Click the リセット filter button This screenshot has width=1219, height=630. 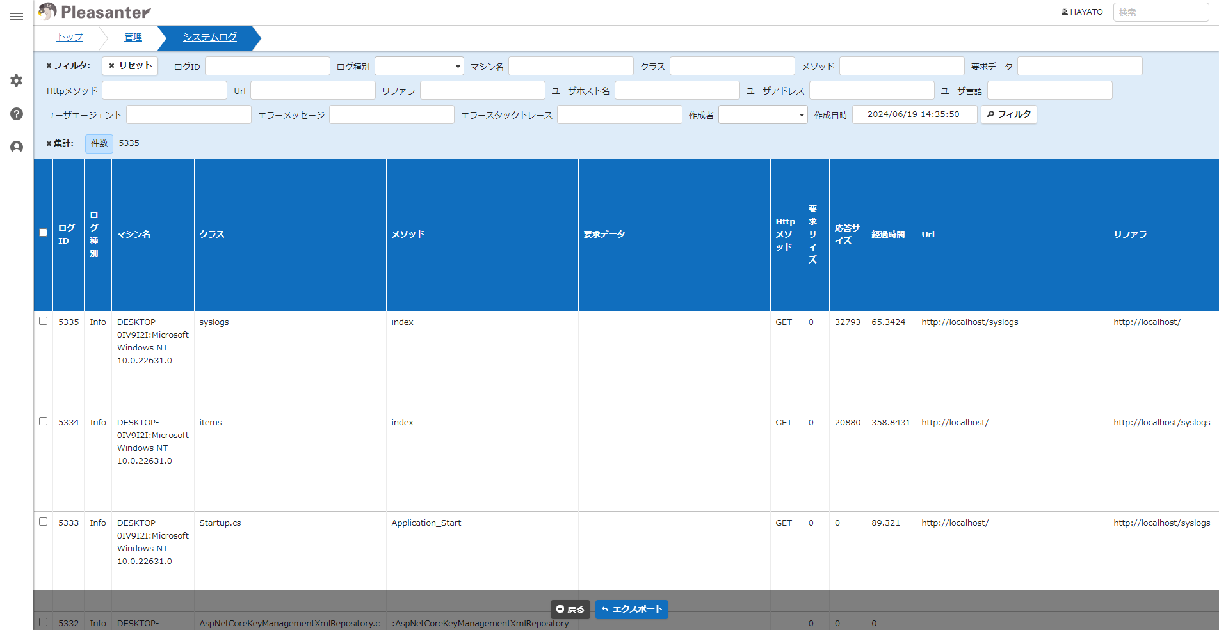(130, 66)
